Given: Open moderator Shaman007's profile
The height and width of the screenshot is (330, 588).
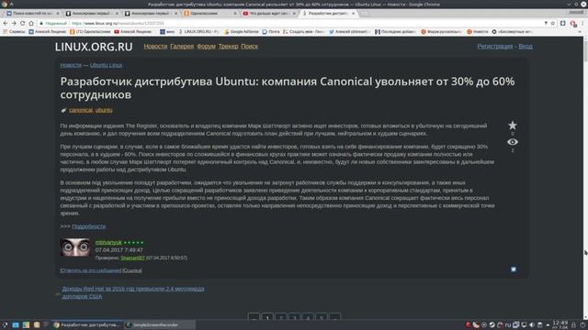Looking at the screenshot, I should (132, 258).
